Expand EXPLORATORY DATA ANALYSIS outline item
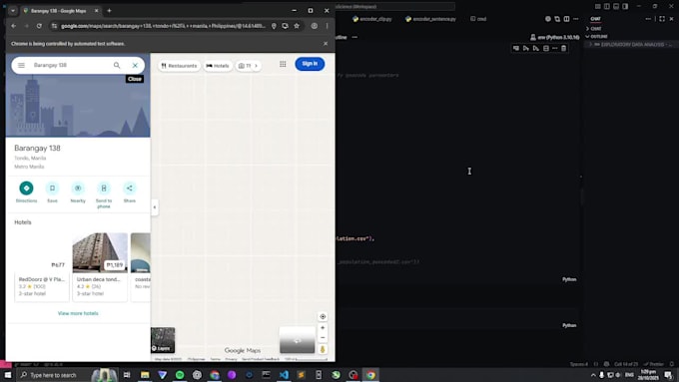 (x=591, y=45)
